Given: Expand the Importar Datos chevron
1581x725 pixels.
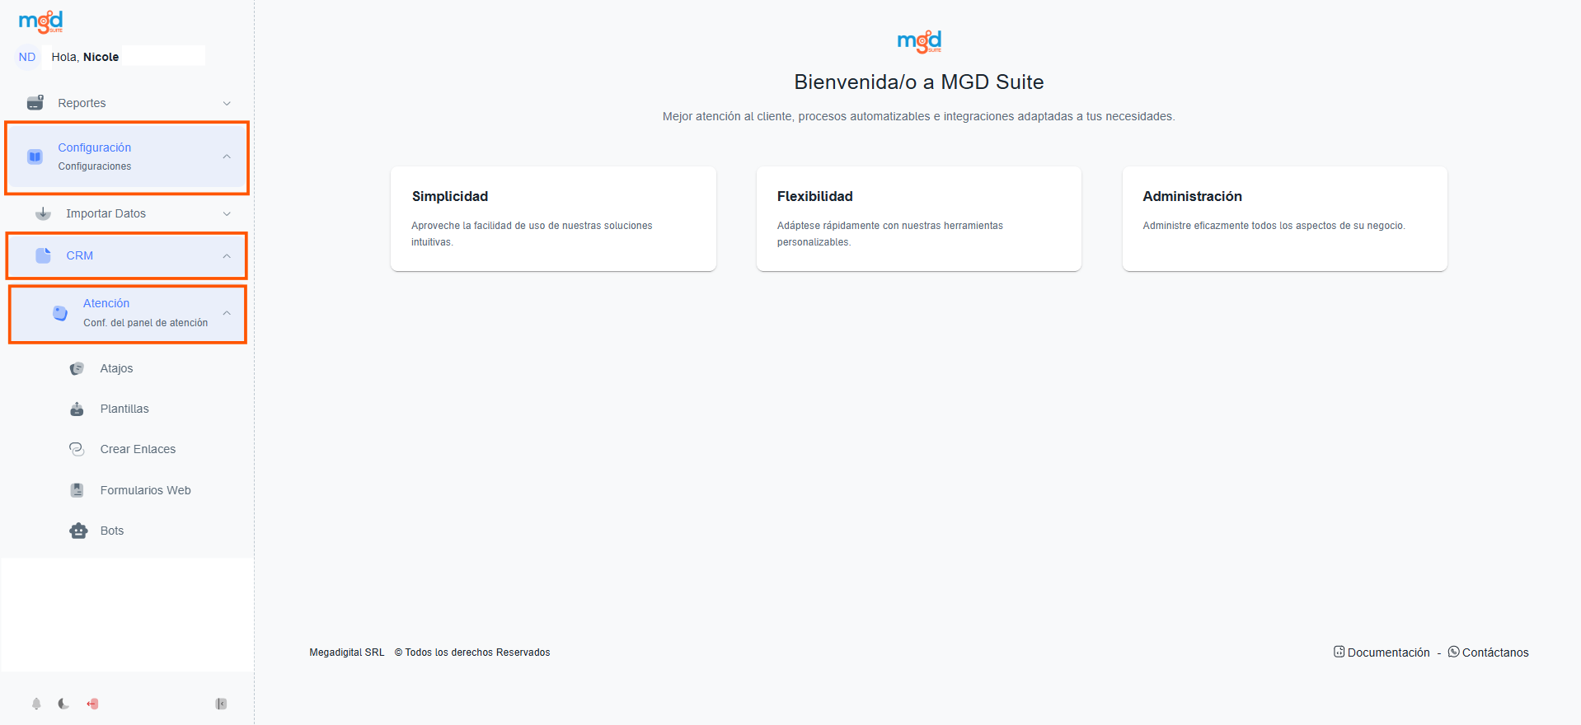Looking at the screenshot, I should pos(227,213).
